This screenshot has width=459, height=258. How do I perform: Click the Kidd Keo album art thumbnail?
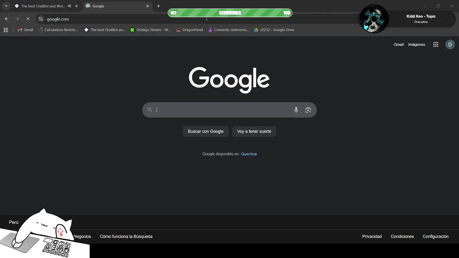(374, 19)
